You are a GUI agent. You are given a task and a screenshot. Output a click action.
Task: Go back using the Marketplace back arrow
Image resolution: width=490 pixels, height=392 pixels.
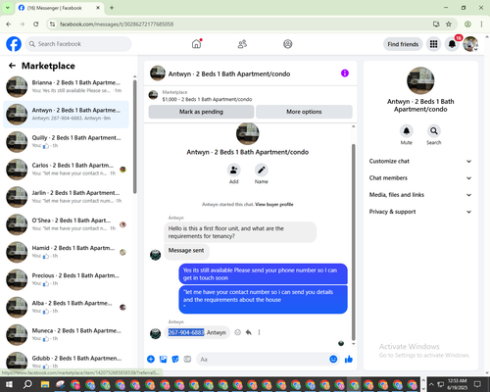(12, 66)
